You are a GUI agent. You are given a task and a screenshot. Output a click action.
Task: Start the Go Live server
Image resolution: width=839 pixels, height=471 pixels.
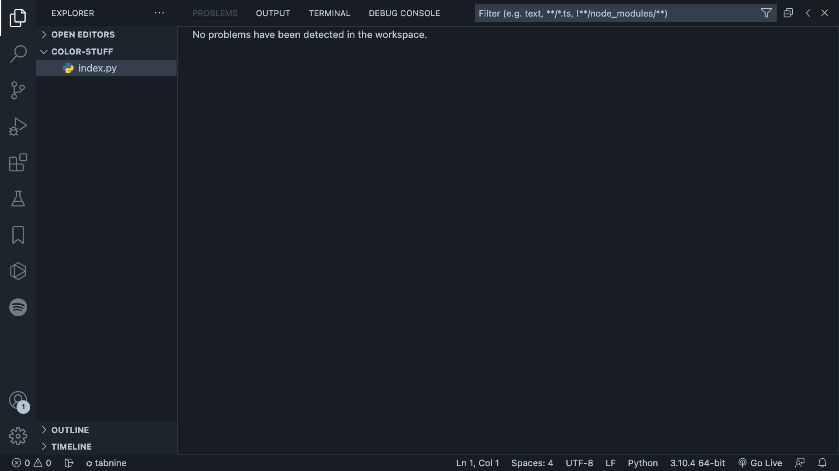click(x=760, y=463)
